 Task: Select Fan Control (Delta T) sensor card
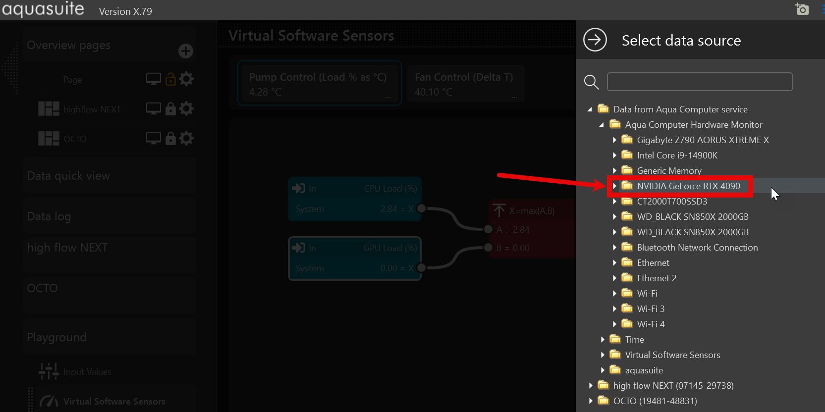tap(465, 83)
